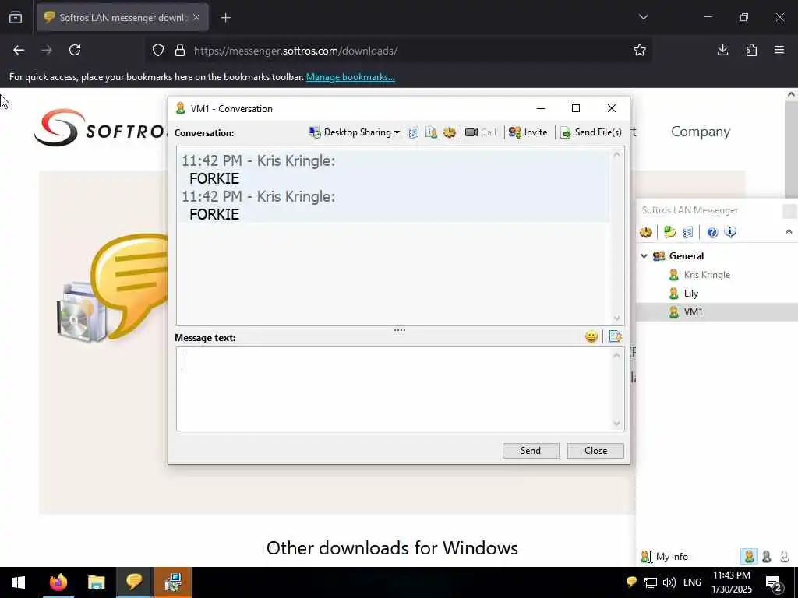Viewport: 798px width, 598px height.
Task: Open user info icon in conversation toolbar
Action: tap(431, 132)
